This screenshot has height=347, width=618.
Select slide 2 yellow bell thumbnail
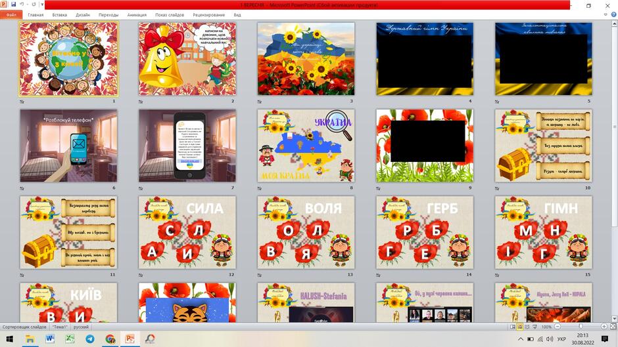187,59
